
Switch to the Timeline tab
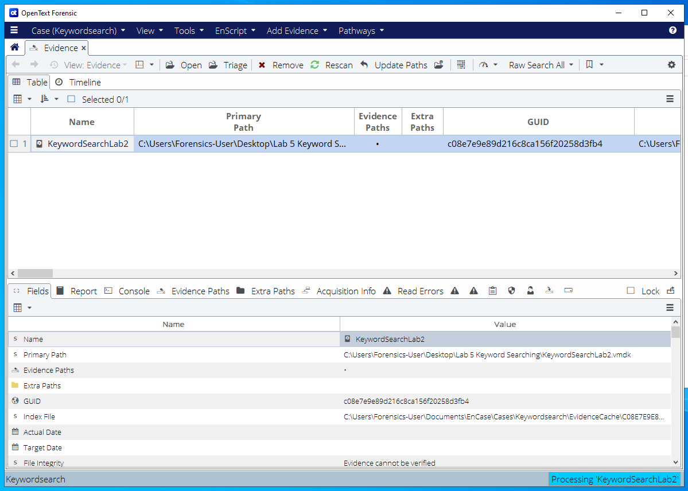pos(77,82)
